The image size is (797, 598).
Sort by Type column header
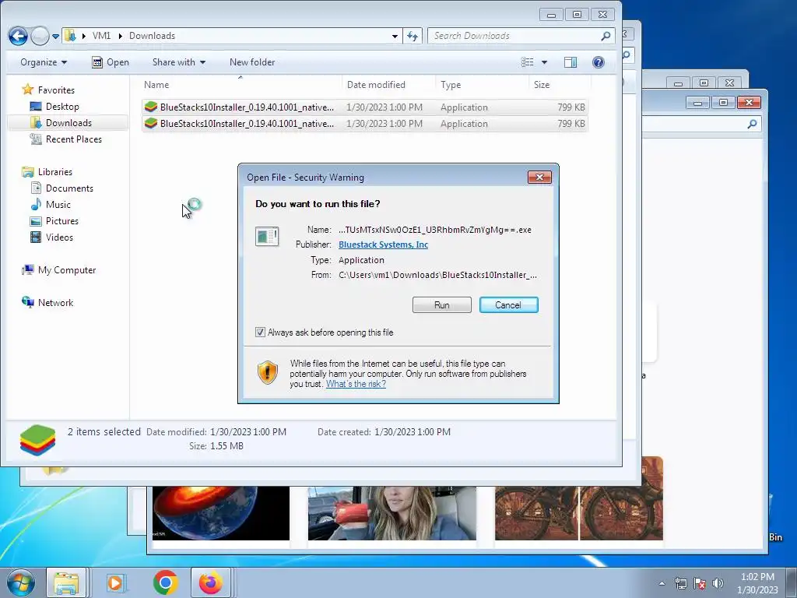(x=481, y=85)
